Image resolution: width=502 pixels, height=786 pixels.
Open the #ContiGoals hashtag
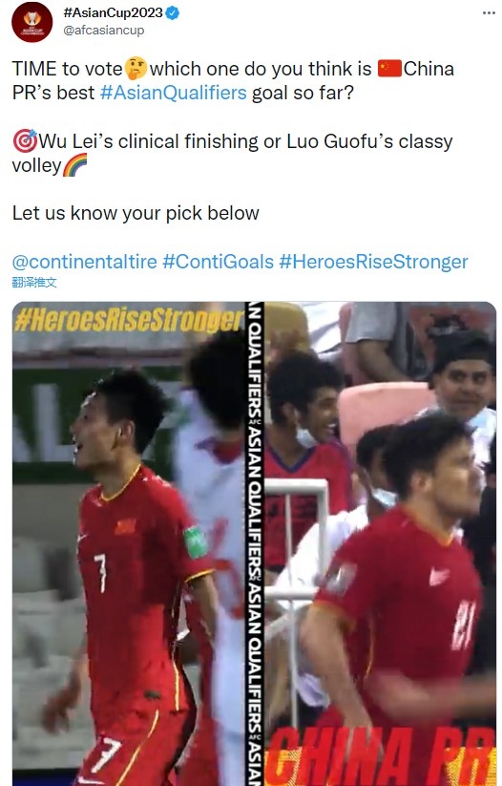[218, 261]
